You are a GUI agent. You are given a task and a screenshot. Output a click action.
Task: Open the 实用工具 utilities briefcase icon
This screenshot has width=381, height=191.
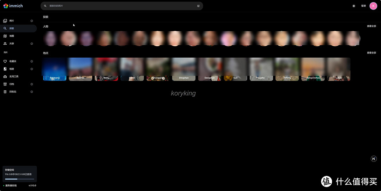(x=5, y=77)
